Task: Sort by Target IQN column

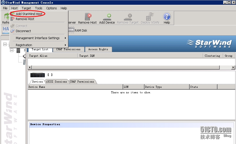Action: (140, 56)
